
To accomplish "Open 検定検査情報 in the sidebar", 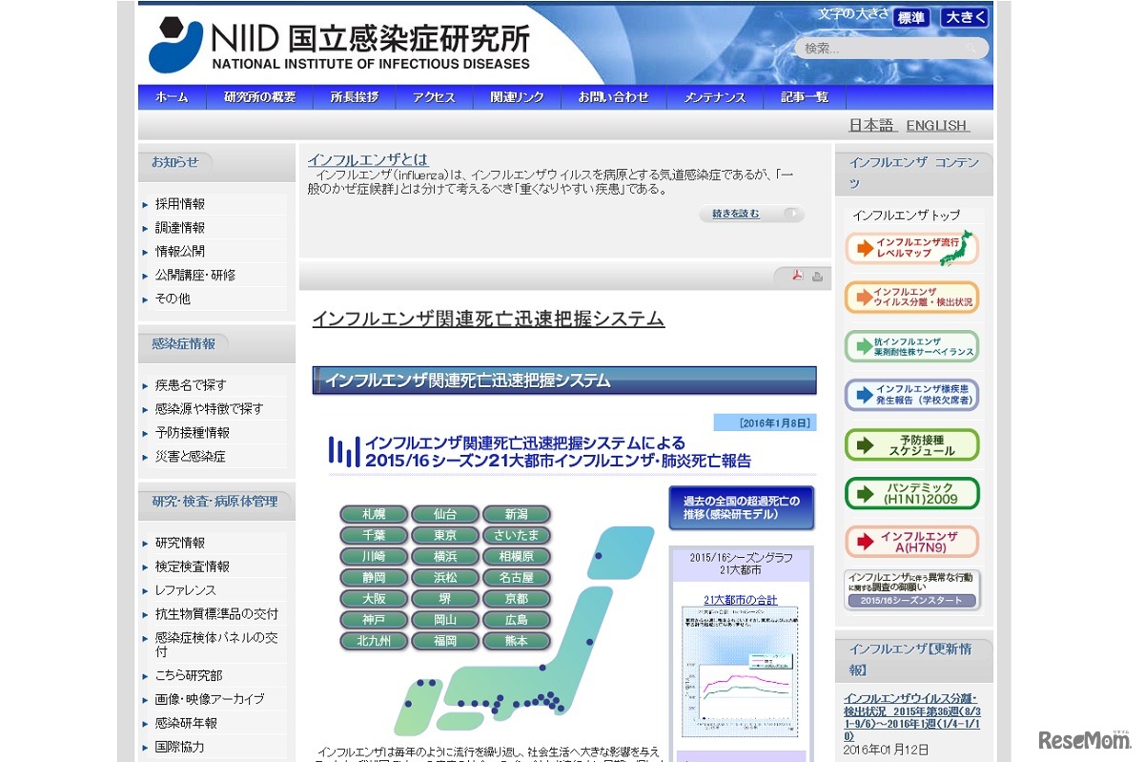I will (x=193, y=566).
